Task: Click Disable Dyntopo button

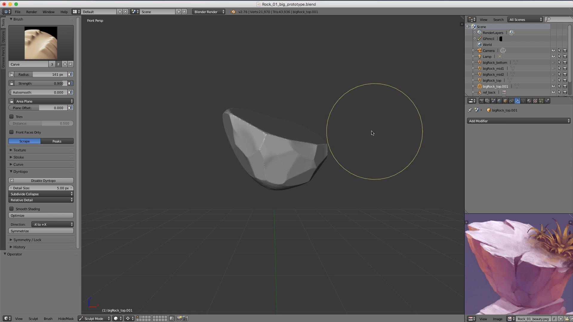Action: (x=41, y=181)
